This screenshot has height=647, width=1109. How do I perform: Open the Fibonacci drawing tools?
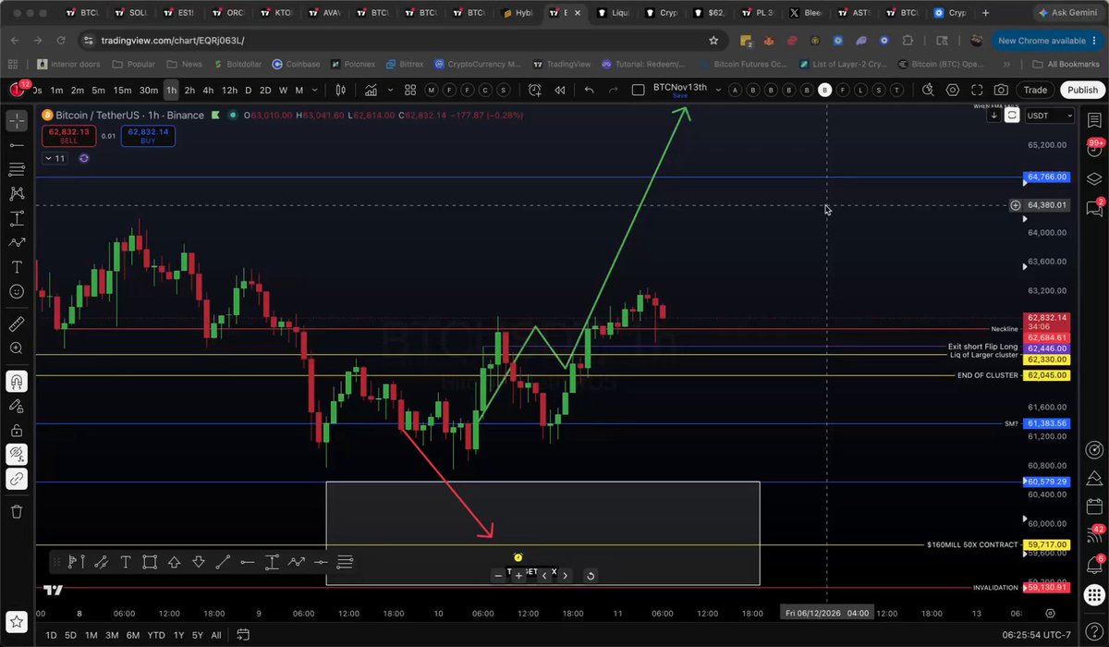[x=17, y=169]
